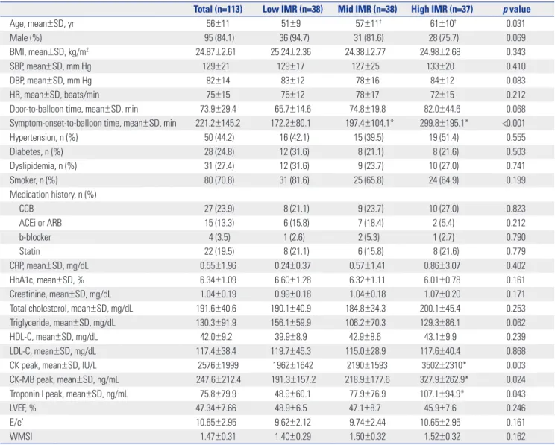Click the Low IMR male cell '36 (94.7)'

pyautogui.click(x=294, y=38)
